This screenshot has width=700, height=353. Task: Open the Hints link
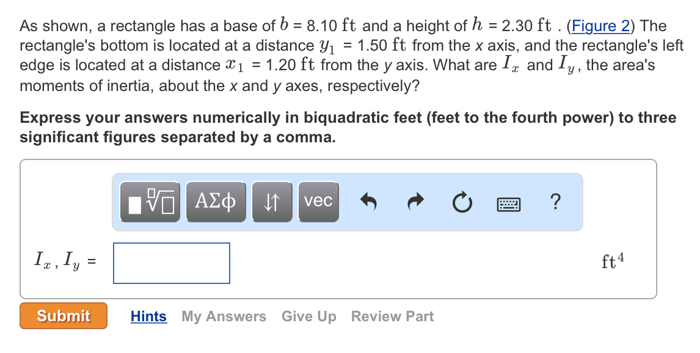tap(148, 316)
